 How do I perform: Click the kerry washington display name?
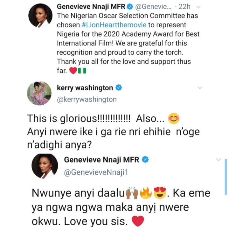85,88
